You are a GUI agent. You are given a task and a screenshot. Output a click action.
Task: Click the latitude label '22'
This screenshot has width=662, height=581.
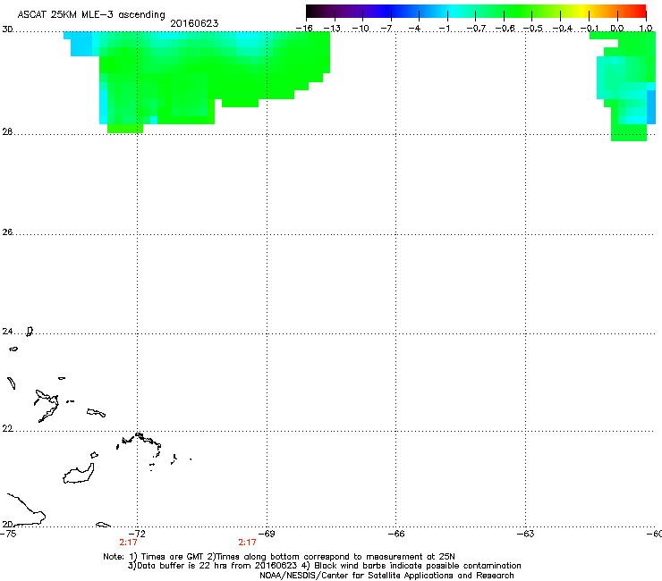coord(7,429)
